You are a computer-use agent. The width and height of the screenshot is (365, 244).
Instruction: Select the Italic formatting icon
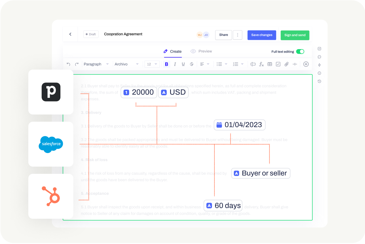(x=175, y=64)
